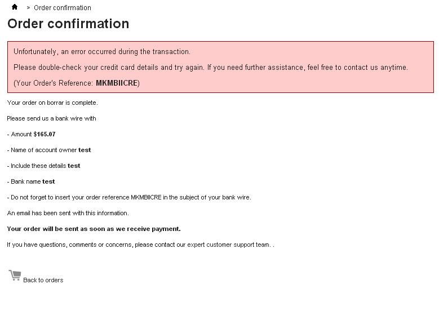Click the home icon in the breadcrumb
This screenshot has width=439, height=311.
click(15, 7)
